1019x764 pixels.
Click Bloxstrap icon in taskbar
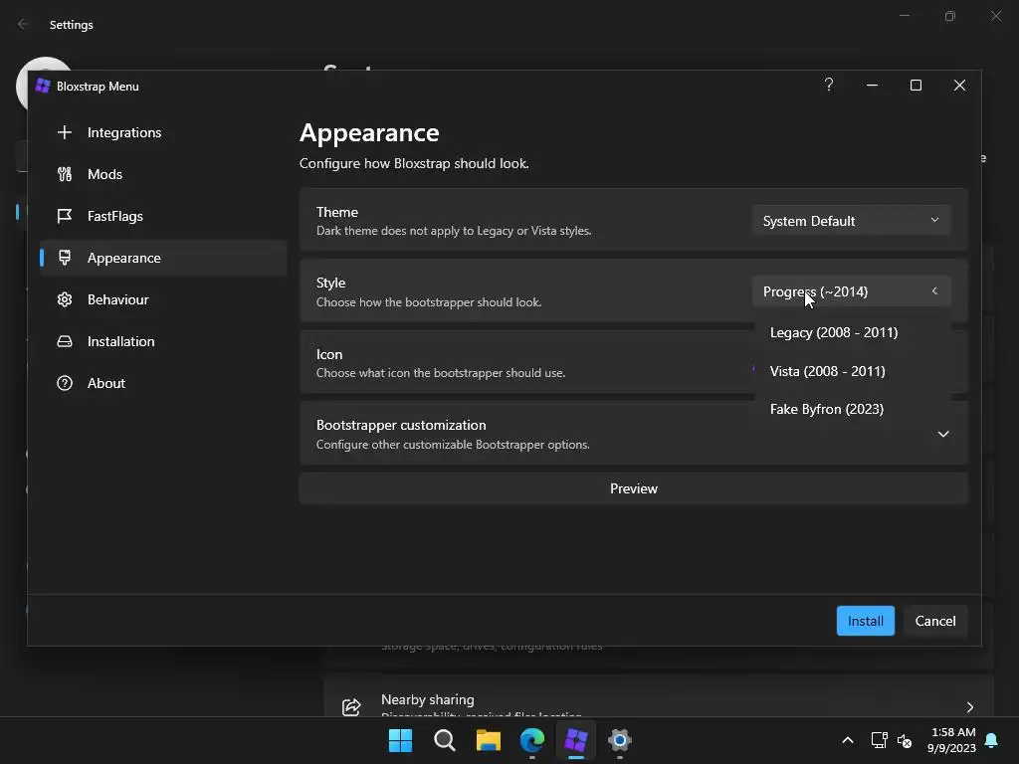pyautogui.click(x=576, y=740)
